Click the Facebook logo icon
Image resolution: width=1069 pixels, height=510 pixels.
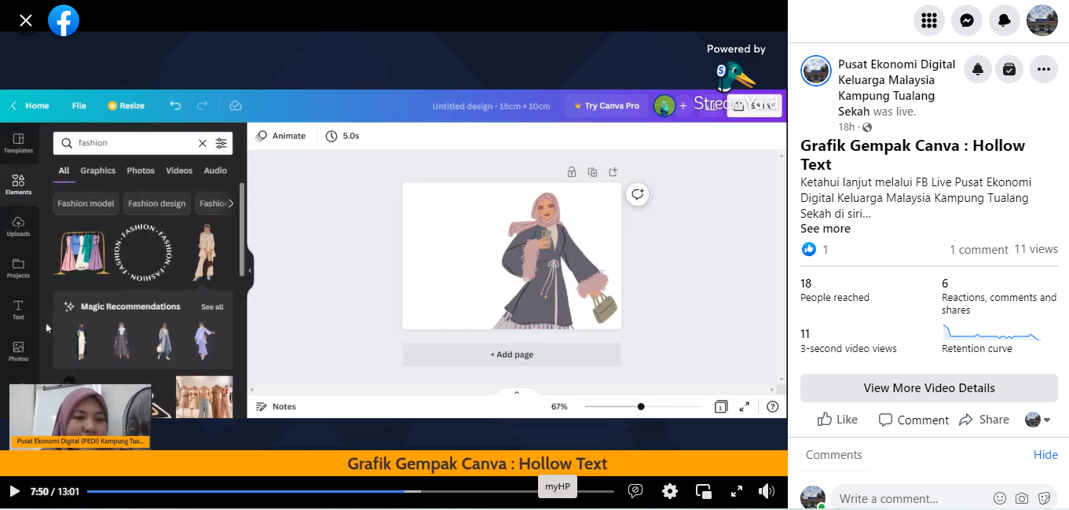[x=64, y=20]
